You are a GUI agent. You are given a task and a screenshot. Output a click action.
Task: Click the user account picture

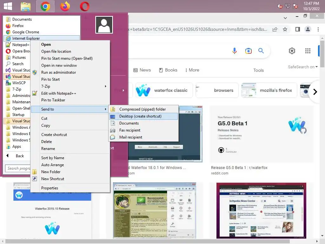[104, 25]
